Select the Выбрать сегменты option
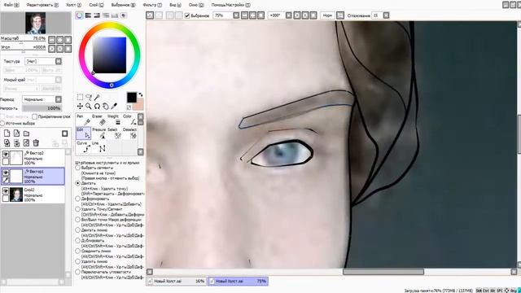Viewport: 521px width, 293px height. pos(78,168)
